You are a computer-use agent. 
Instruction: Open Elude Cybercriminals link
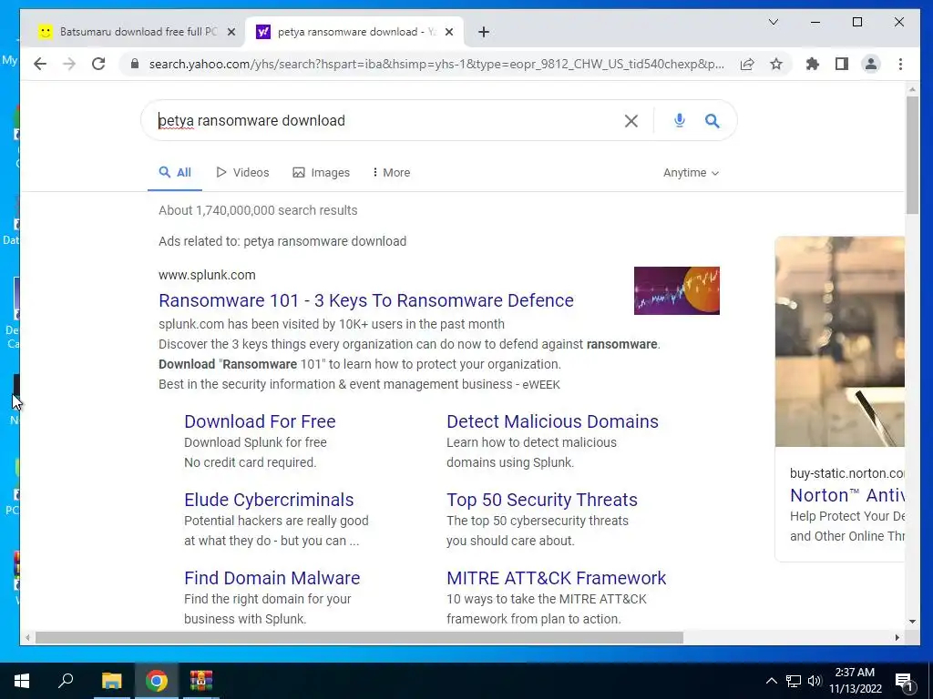point(269,500)
